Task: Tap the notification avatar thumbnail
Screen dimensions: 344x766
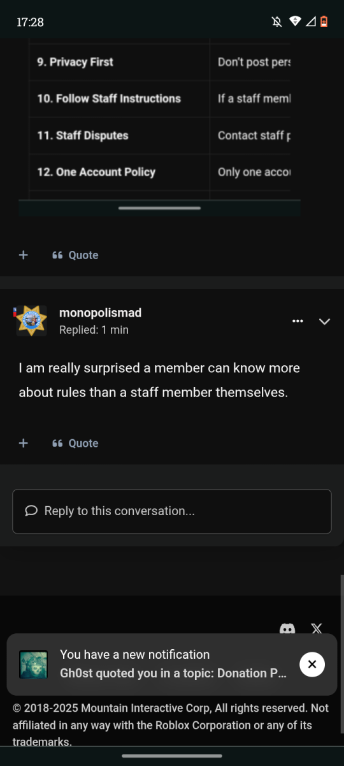Action: point(34,665)
